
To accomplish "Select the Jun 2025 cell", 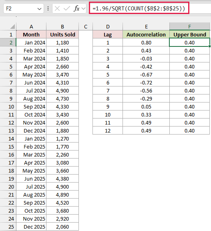I will tap(31, 179).
